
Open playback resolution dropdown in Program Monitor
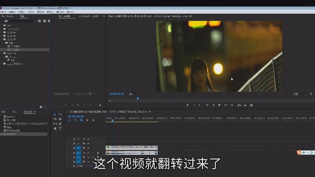click(300, 94)
